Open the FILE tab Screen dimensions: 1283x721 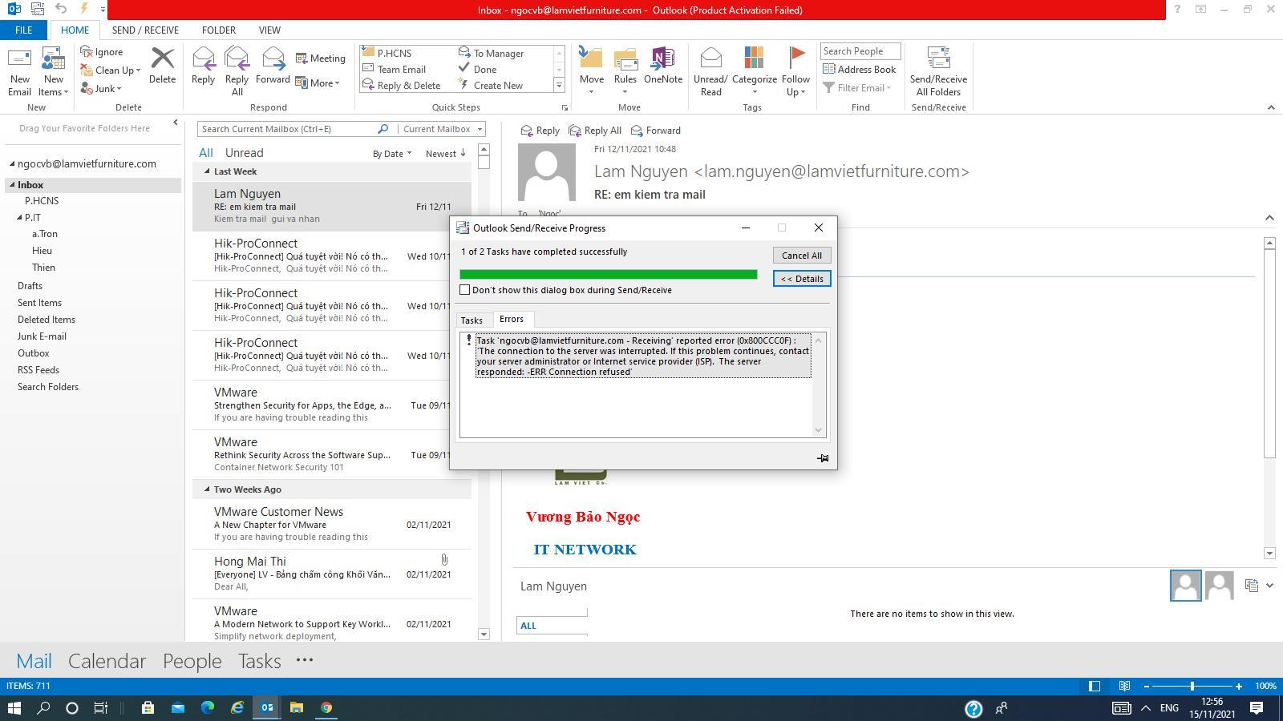click(x=24, y=30)
